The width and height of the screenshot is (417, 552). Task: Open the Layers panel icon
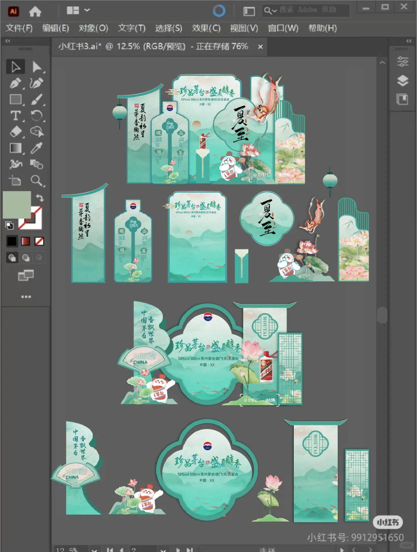[403, 81]
